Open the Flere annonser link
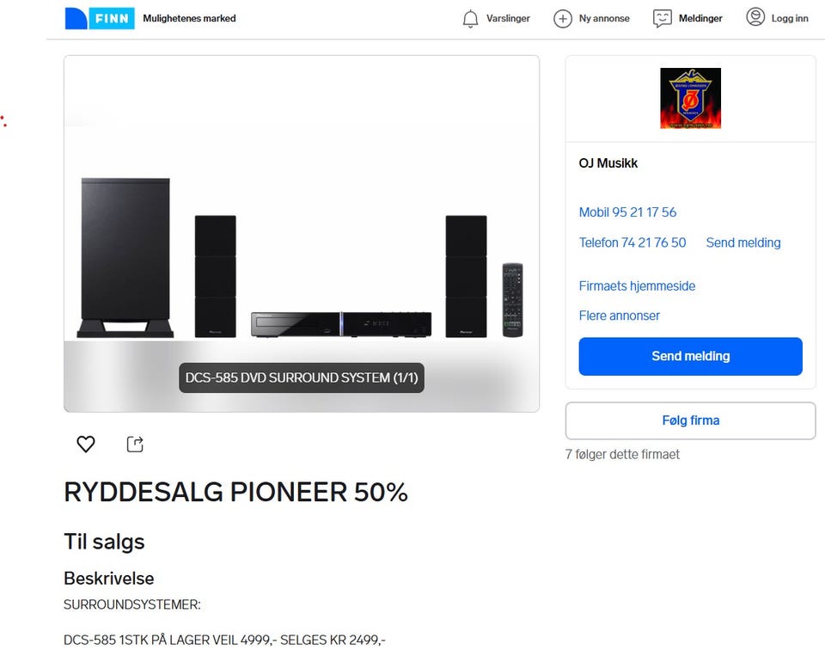Image resolution: width=825 pixels, height=656 pixels. pyautogui.click(x=619, y=316)
